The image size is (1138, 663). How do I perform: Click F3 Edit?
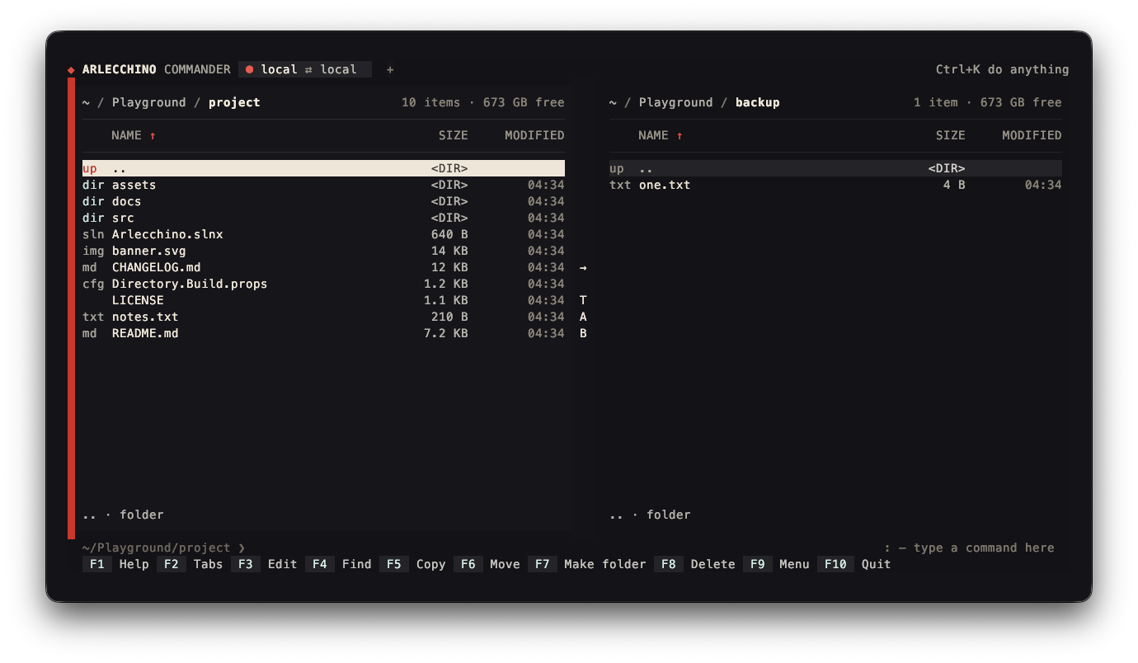[x=265, y=564]
